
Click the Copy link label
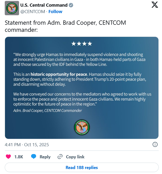pos(75,157)
